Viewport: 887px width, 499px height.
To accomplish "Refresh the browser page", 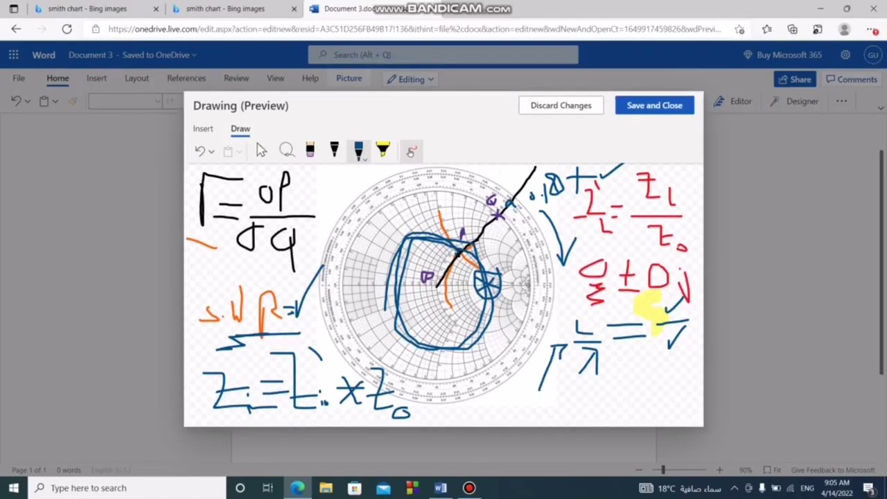I will (67, 29).
